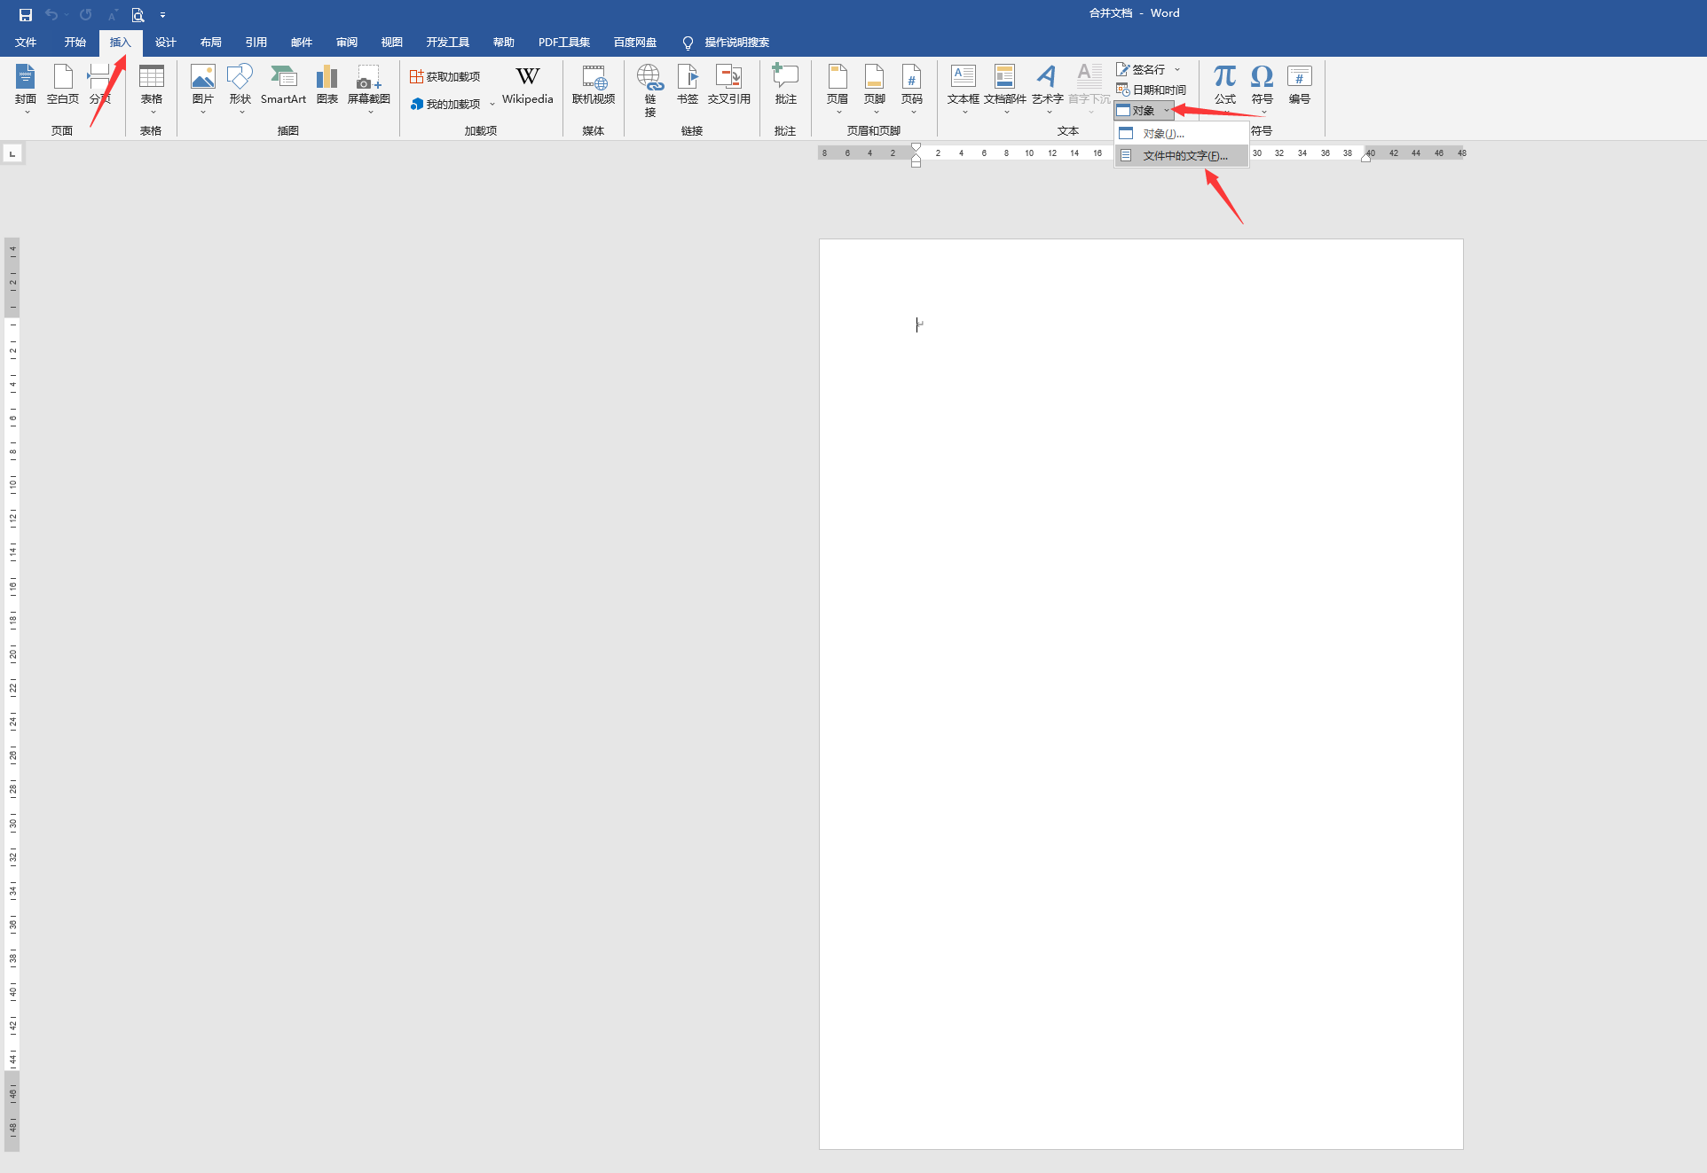Switch to the 布局 ribbon tab

pyautogui.click(x=210, y=43)
